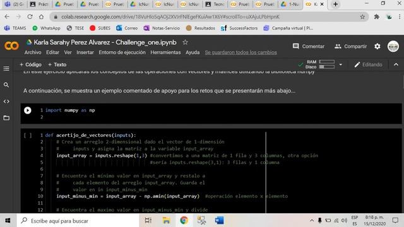Switch to the 1-Nu browser tab
Viewport: 404px width, 227px height.
[290, 4]
